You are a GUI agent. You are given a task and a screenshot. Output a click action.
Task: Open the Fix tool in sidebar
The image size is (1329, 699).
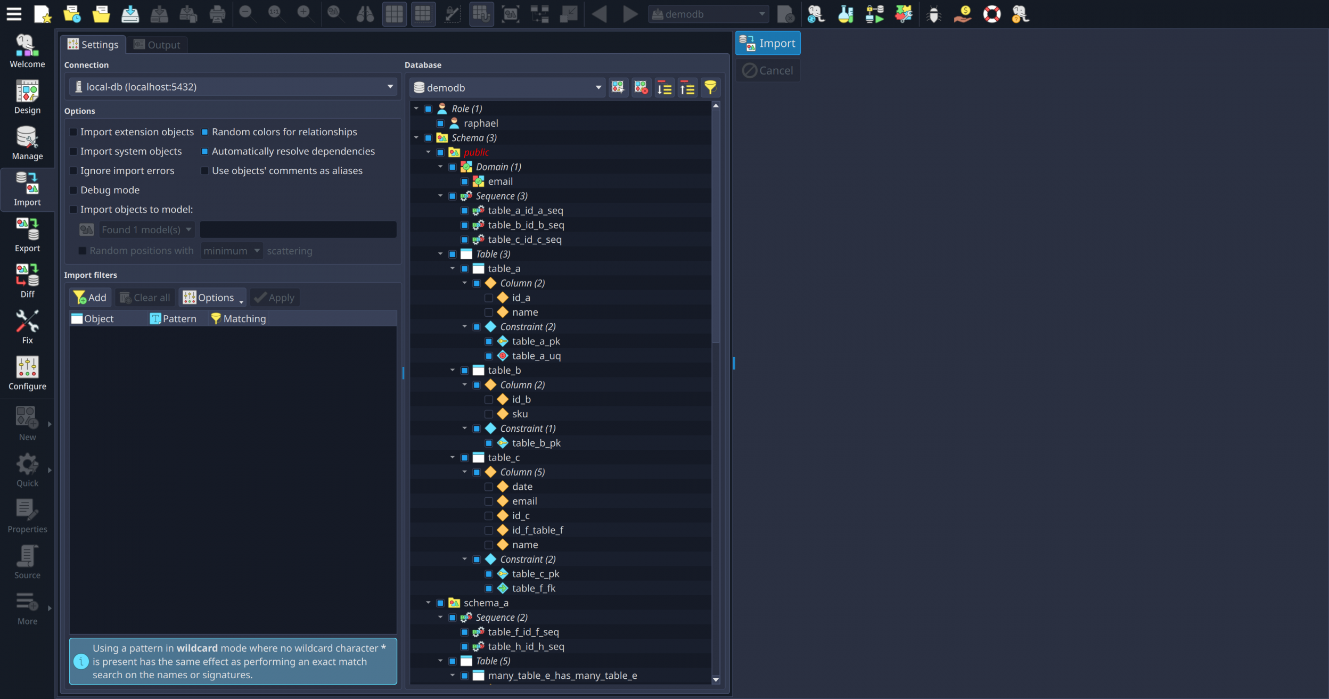click(27, 327)
